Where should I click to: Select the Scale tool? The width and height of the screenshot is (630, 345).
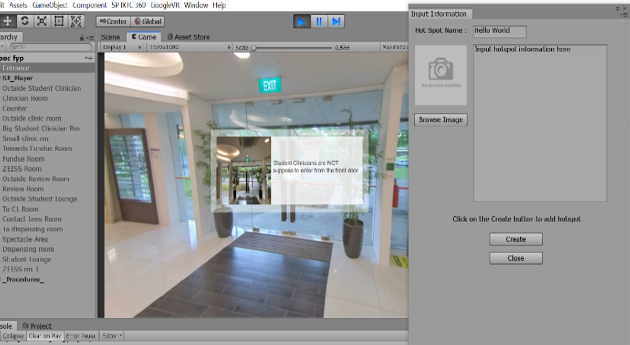coord(42,22)
